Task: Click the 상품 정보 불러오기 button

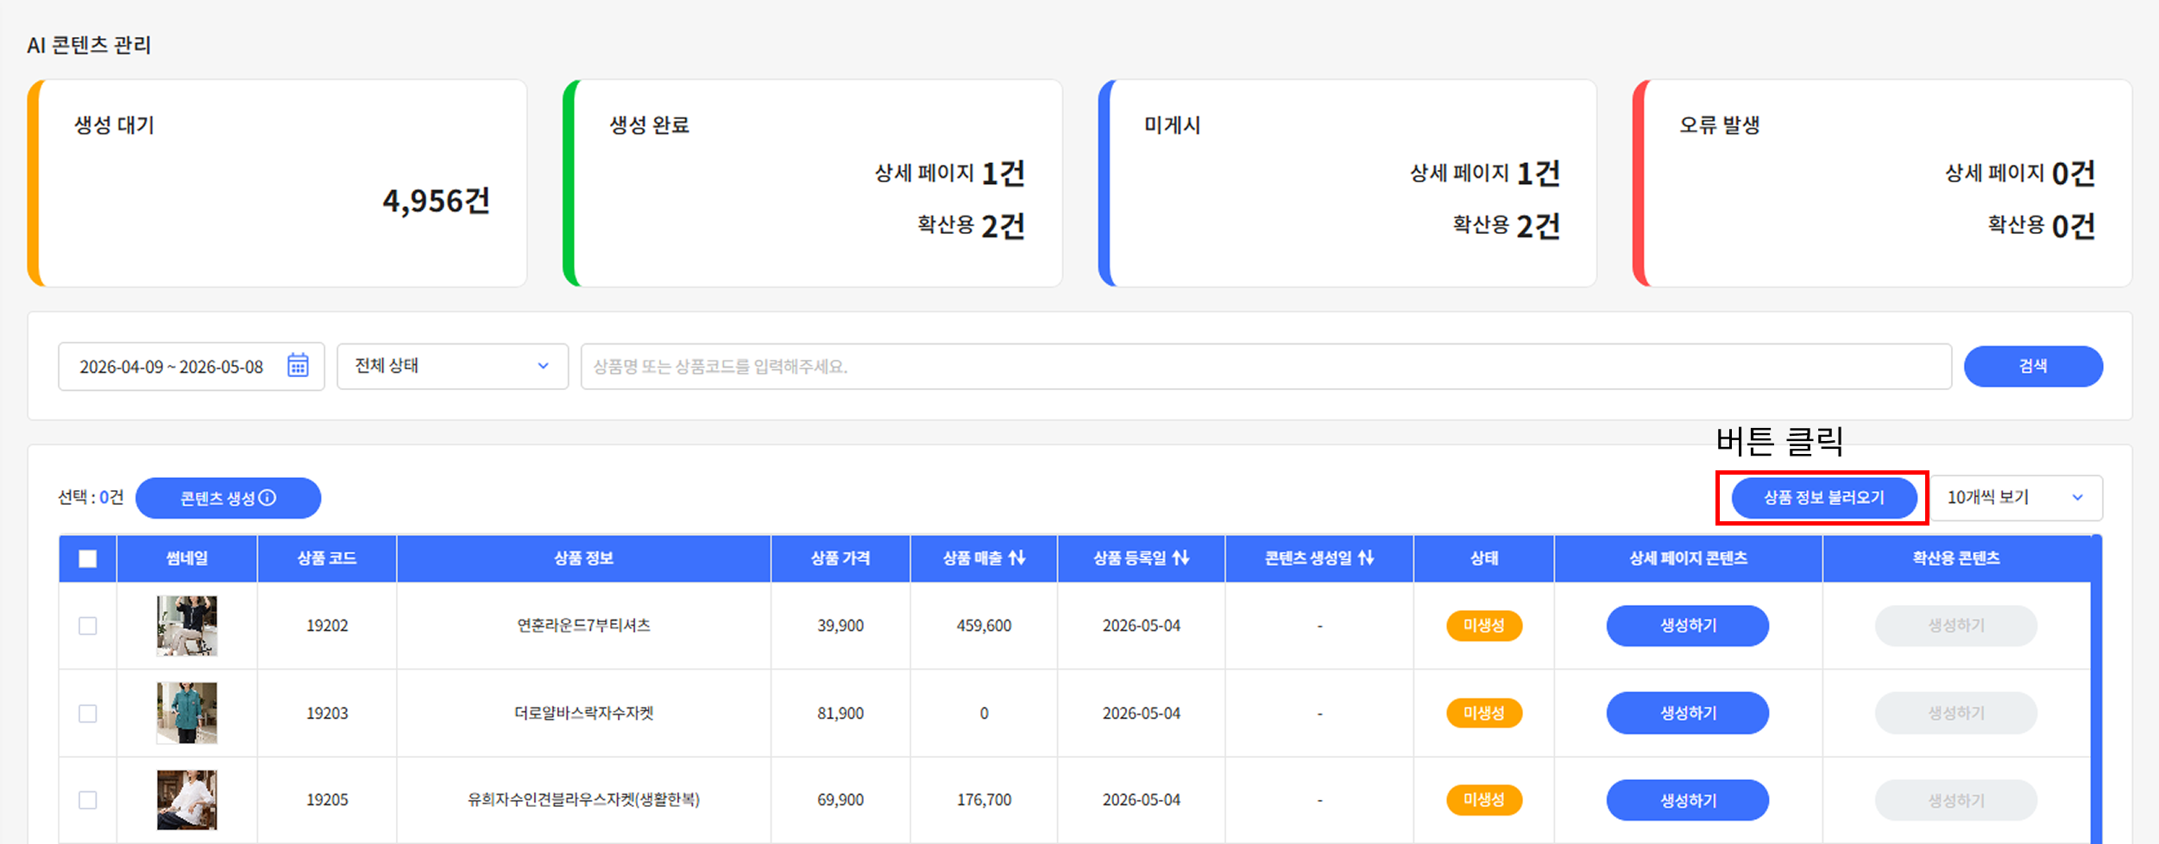Action: tap(1824, 498)
